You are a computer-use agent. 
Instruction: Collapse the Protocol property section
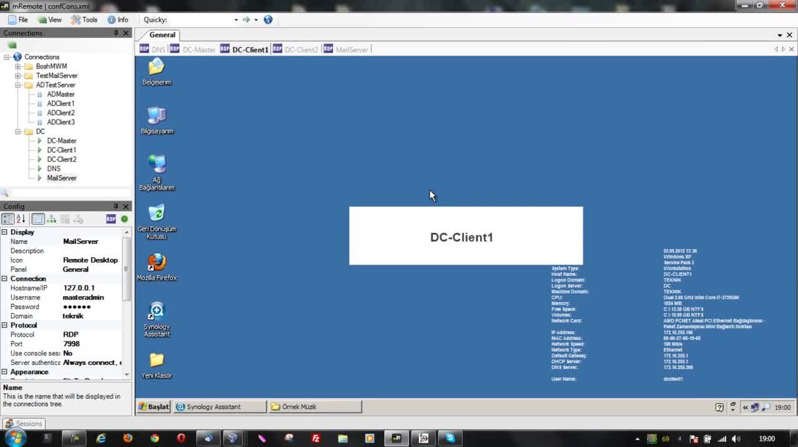pyautogui.click(x=5, y=326)
